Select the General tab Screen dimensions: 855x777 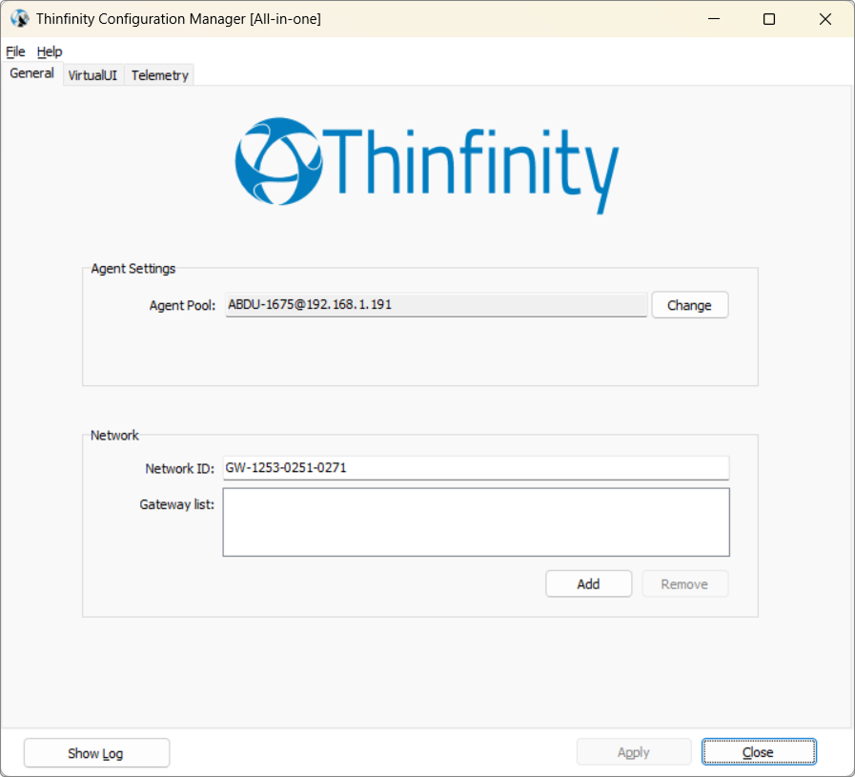click(x=31, y=73)
